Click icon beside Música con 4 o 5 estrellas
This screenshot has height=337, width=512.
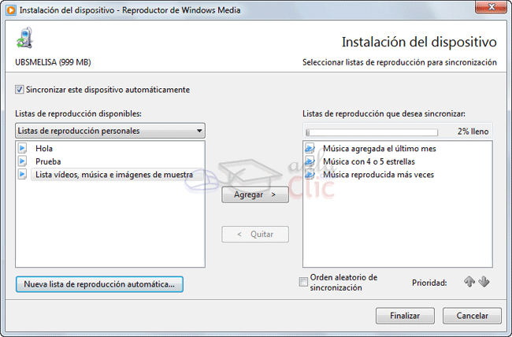[310, 161]
